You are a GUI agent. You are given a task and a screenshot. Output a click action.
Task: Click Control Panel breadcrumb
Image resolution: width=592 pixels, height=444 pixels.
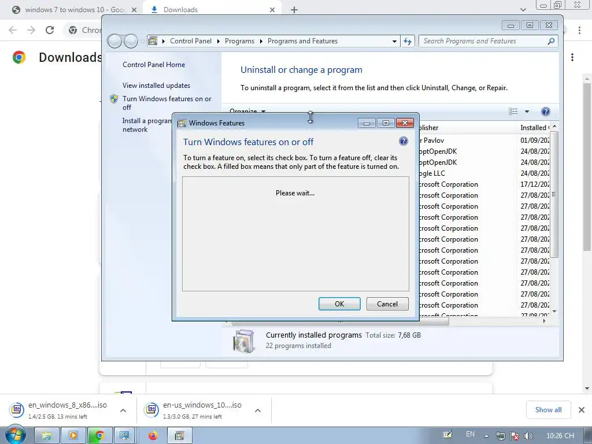click(191, 41)
